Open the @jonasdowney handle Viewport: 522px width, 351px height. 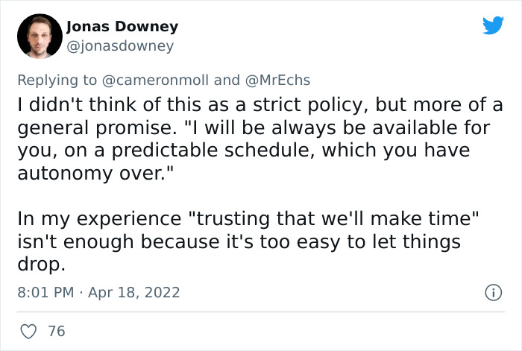pyautogui.click(x=119, y=46)
